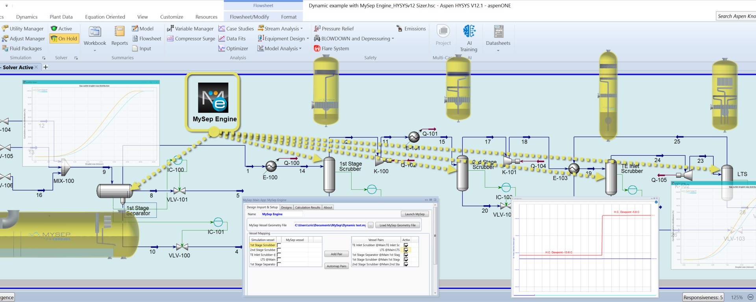
Task: Check the 1st Stage Scrubber simulation vessel box
Action: point(279,245)
